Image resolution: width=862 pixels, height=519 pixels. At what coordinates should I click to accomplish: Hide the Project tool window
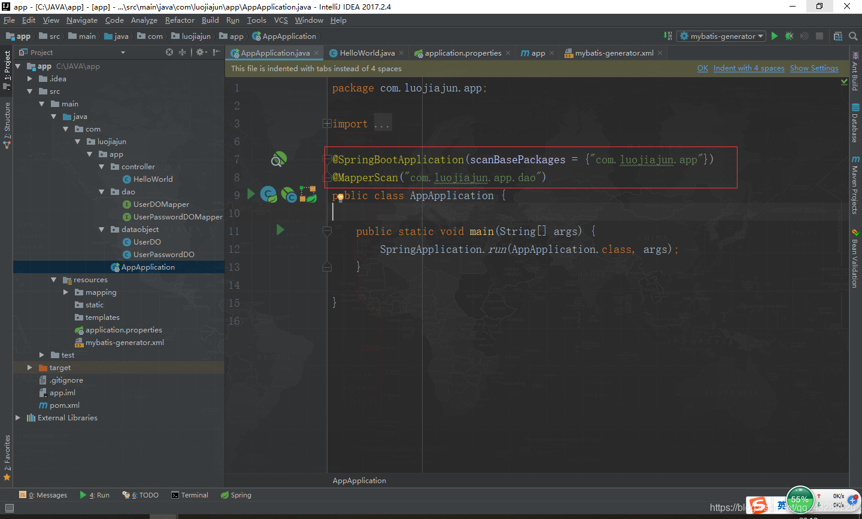click(216, 52)
